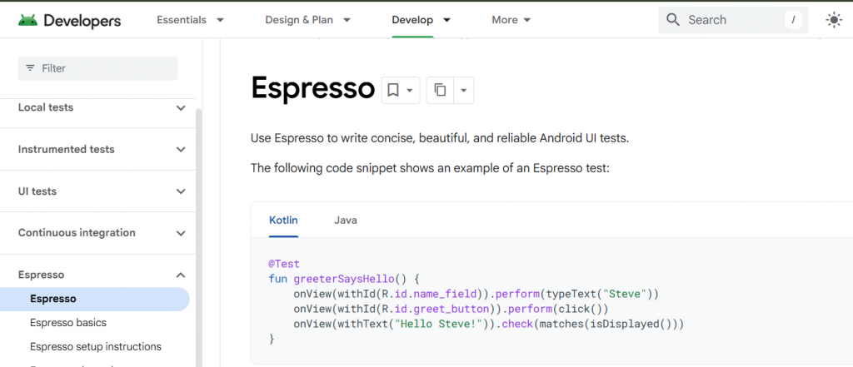Screen dimensions: 853x367
Task: Click the sidebar vertical scrollbar
Action: [198, 238]
